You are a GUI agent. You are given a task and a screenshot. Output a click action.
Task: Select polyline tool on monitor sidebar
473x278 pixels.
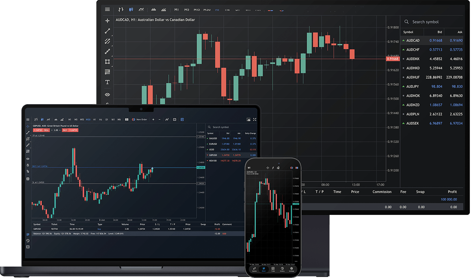click(x=107, y=51)
